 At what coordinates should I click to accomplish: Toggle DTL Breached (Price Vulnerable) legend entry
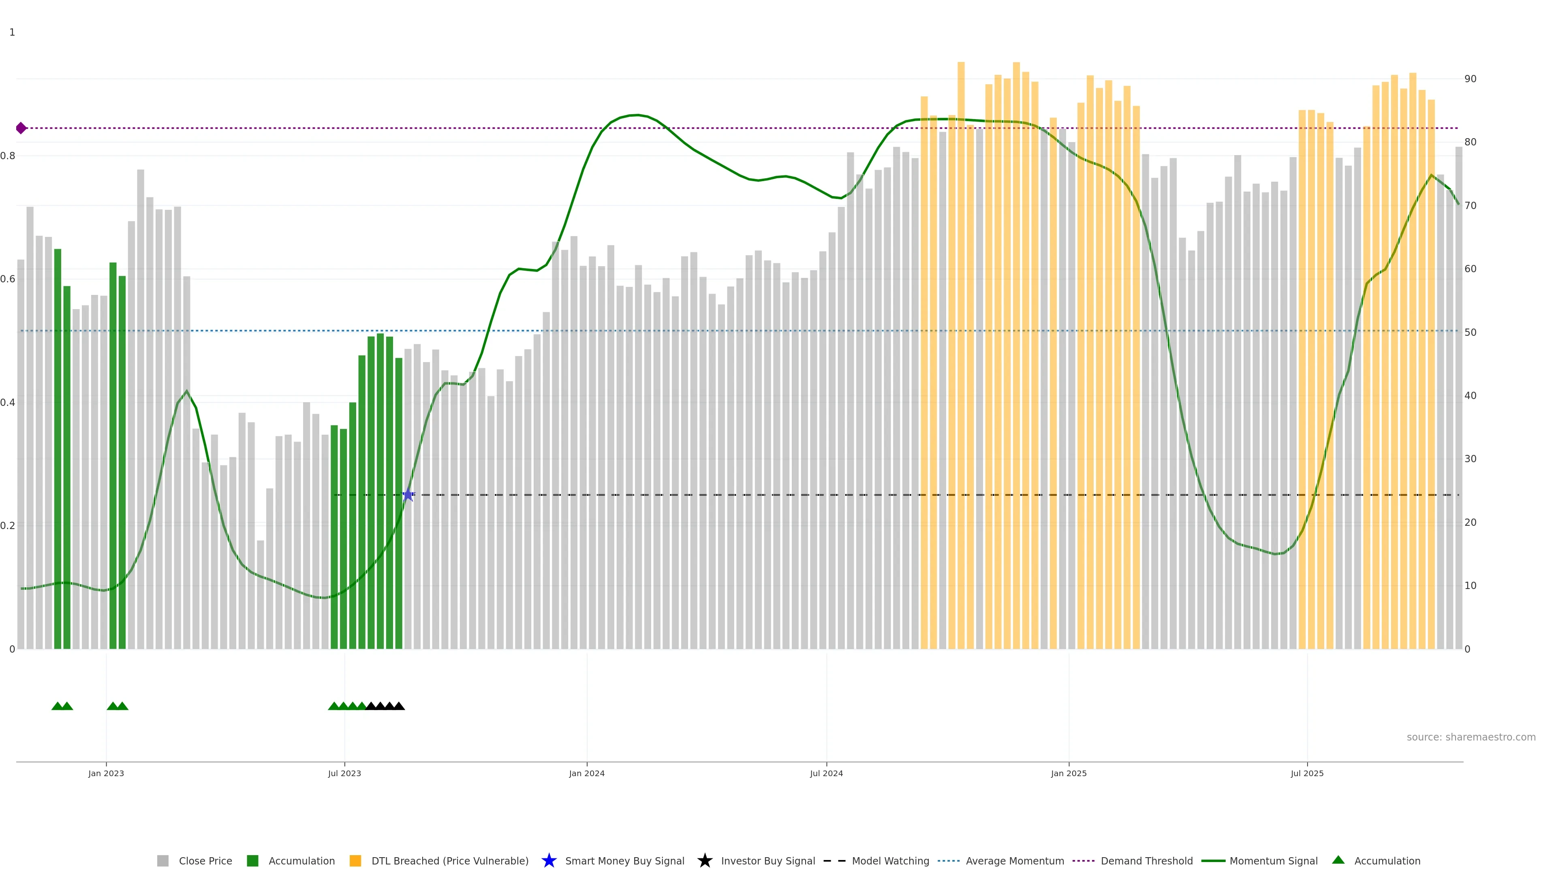click(x=449, y=860)
